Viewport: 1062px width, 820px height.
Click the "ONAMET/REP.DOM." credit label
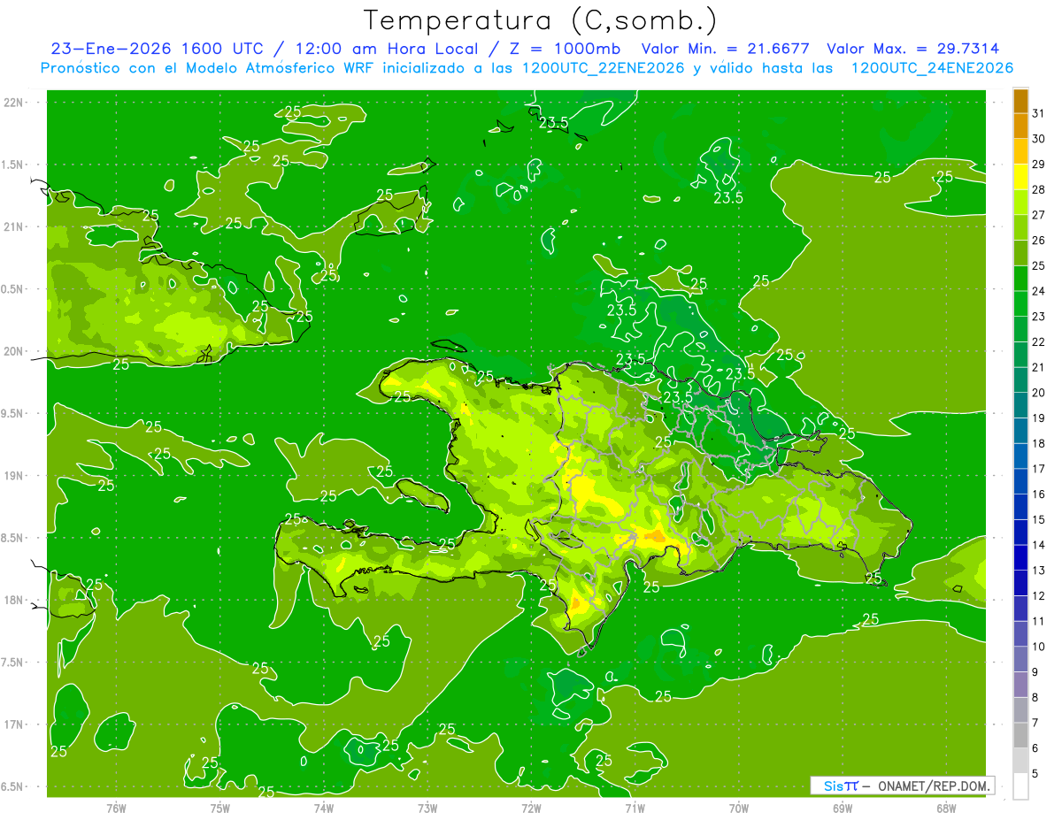coord(934,786)
